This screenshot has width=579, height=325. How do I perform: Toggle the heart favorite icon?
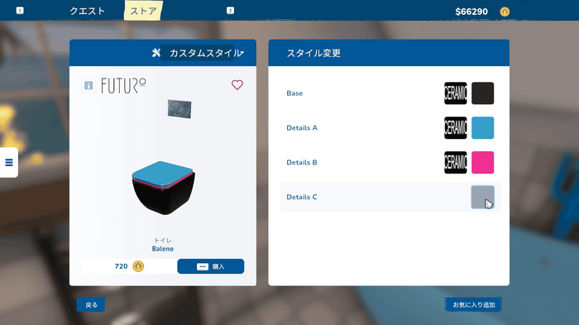click(x=237, y=85)
